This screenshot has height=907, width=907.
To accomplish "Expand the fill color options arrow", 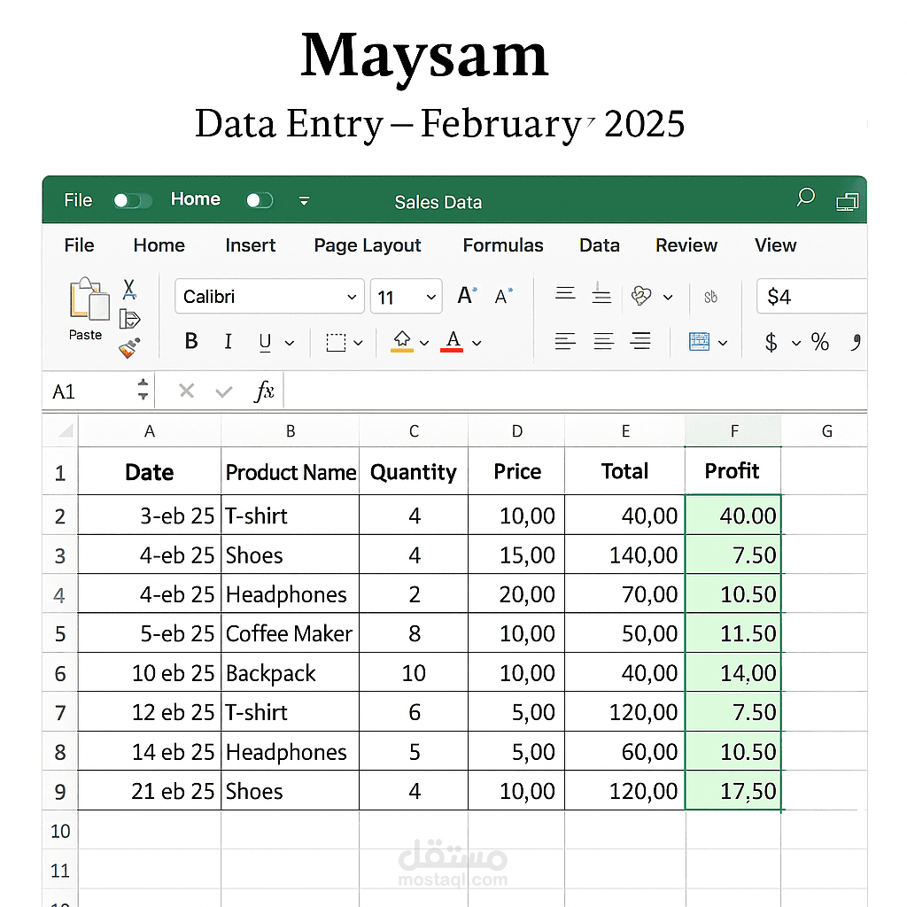I will coord(424,343).
